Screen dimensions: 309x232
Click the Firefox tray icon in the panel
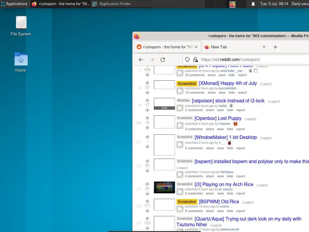[232, 4]
